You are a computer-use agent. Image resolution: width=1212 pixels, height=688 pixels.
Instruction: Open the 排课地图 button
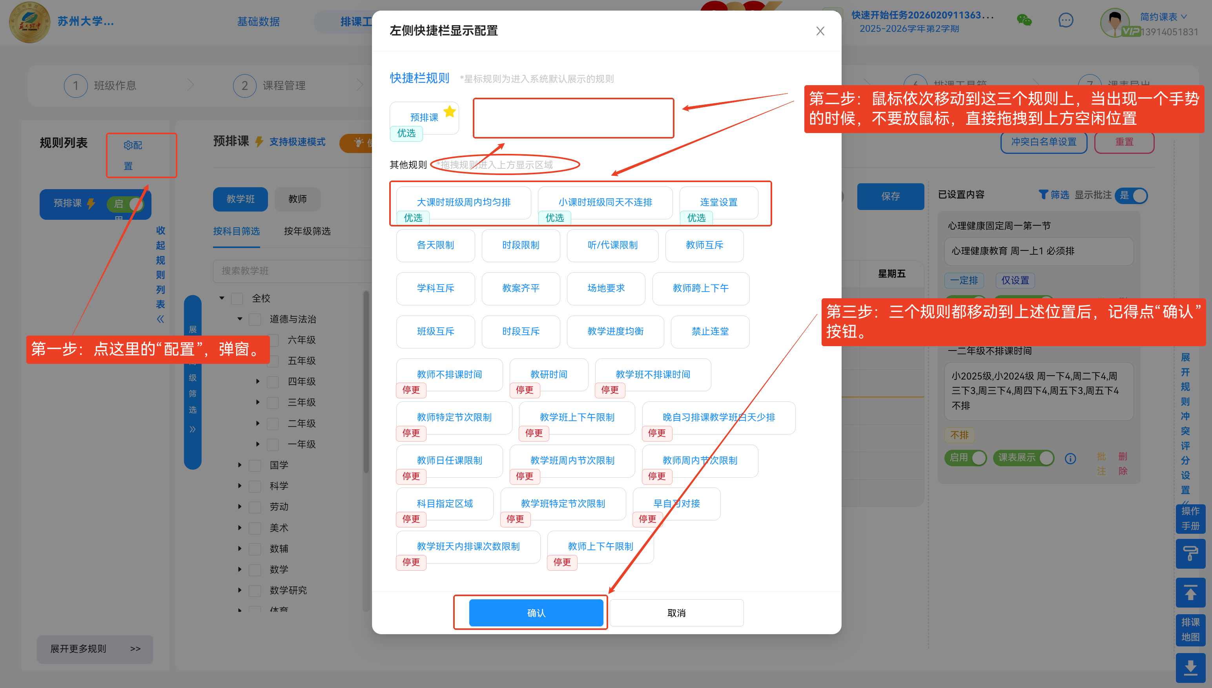tap(1190, 630)
